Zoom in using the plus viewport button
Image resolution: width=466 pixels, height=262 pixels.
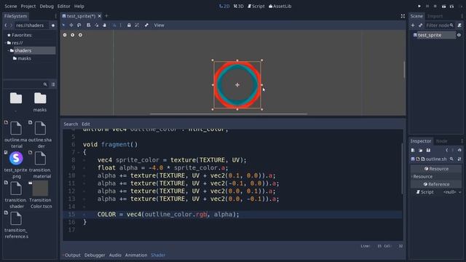(80, 35)
